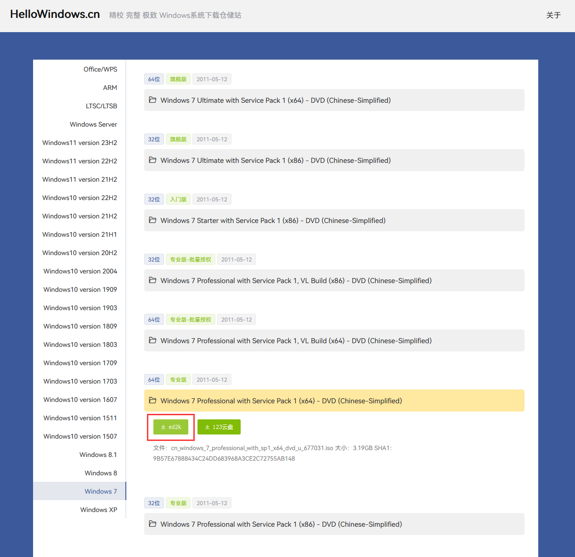Select Windows10 version 1803
This screenshot has width=575, height=557.
pos(79,345)
